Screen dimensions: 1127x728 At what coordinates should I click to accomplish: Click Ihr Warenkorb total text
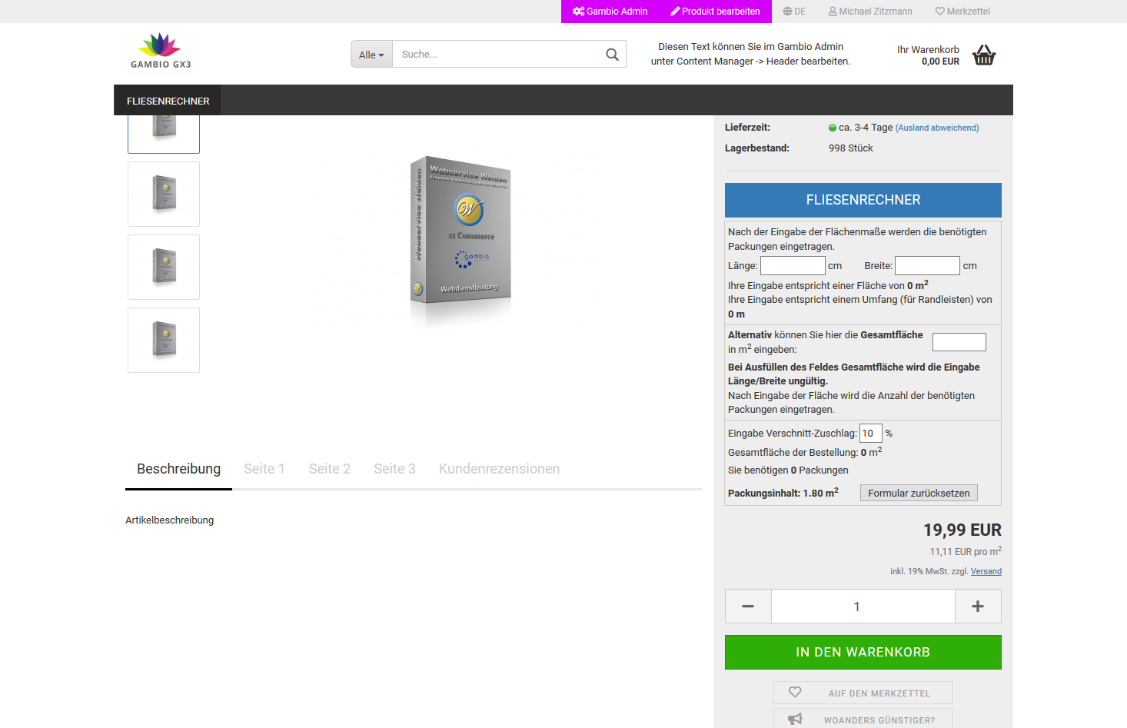tap(928, 55)
